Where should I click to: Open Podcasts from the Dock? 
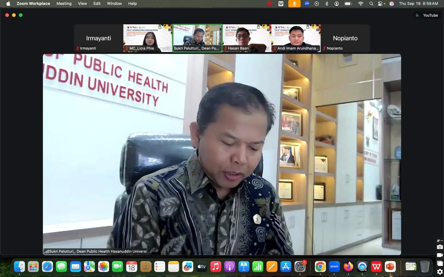click(230, 267)
